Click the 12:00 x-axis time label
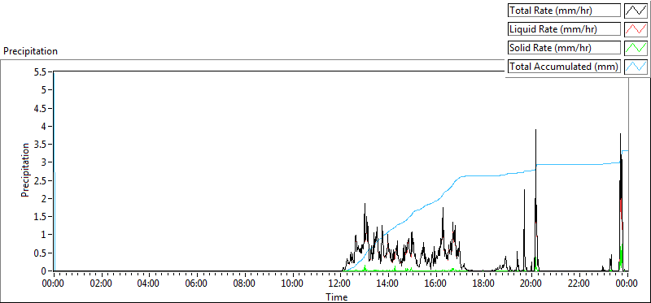 340,284
